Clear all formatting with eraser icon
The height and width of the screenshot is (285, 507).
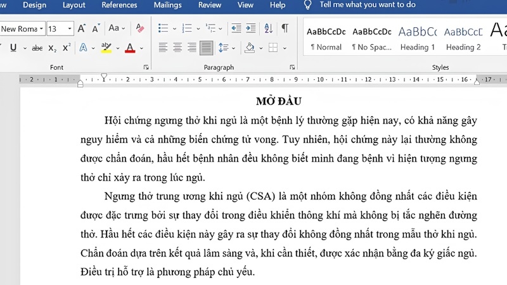pos(140,28)
